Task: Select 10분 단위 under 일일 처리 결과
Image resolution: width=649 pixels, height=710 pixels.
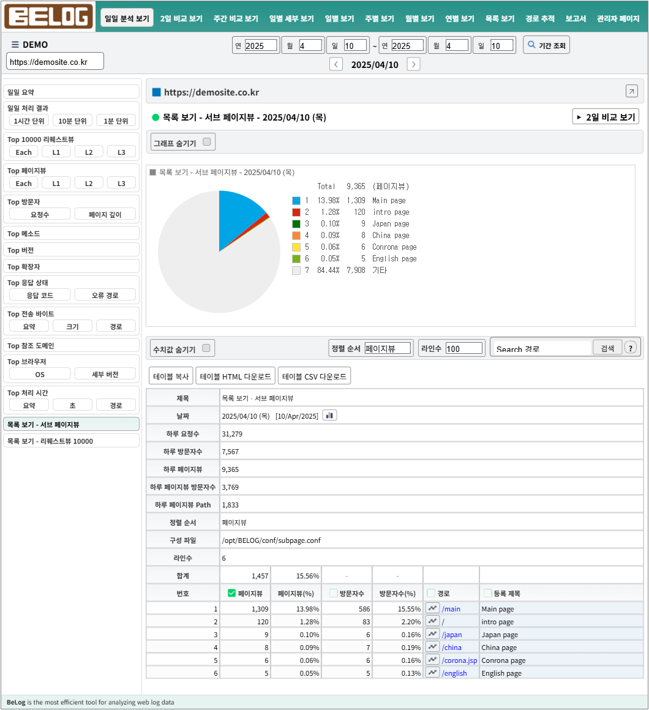Action: (x=72, y=121)
